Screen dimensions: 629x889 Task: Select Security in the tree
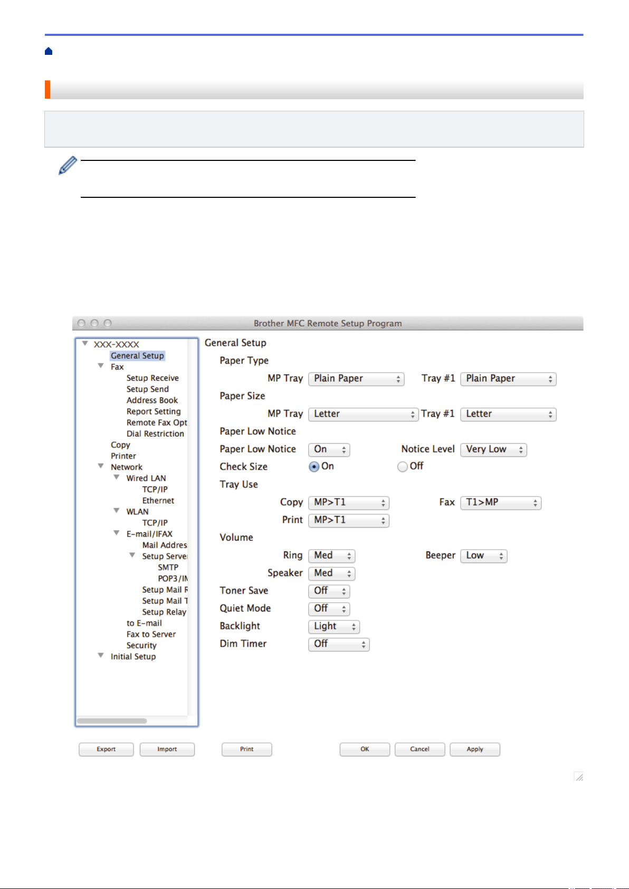point(141,645)
